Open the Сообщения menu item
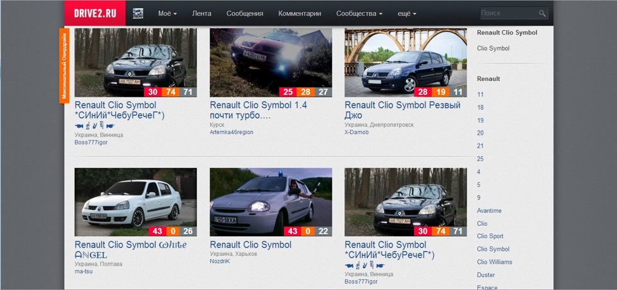This screenshot has height=290, width=617. (x=245, y=13)
